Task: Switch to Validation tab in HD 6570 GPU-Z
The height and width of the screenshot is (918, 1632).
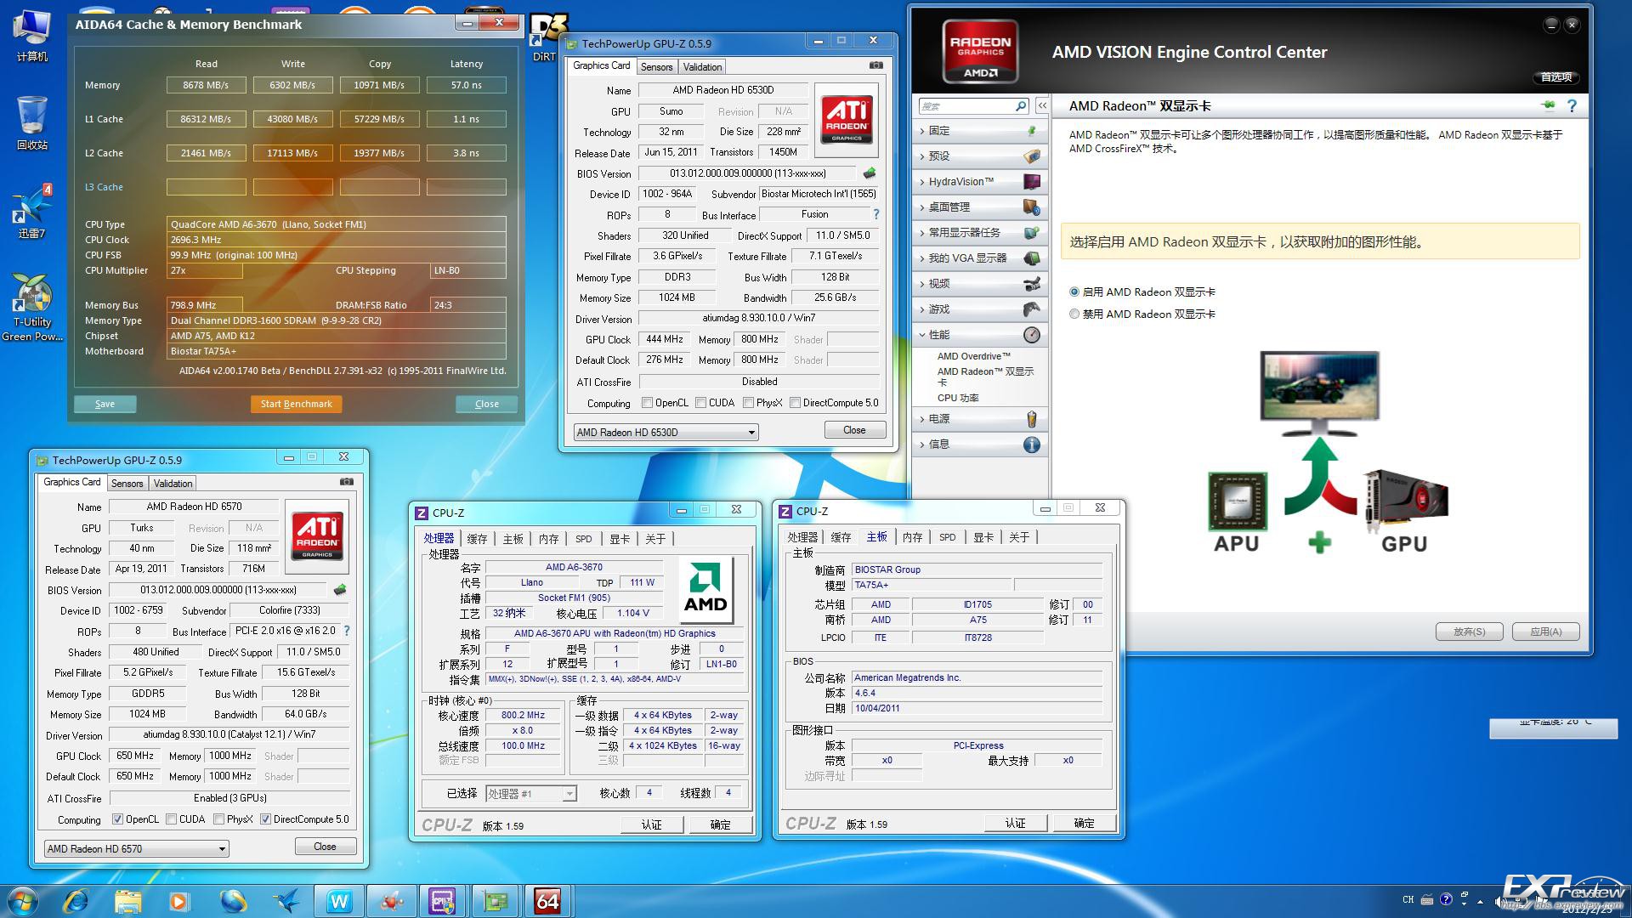Action: (173, 484)
